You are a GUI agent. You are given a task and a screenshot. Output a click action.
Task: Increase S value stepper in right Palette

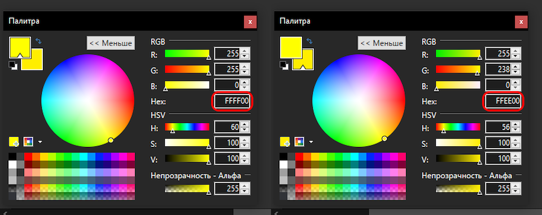(515, 140)
